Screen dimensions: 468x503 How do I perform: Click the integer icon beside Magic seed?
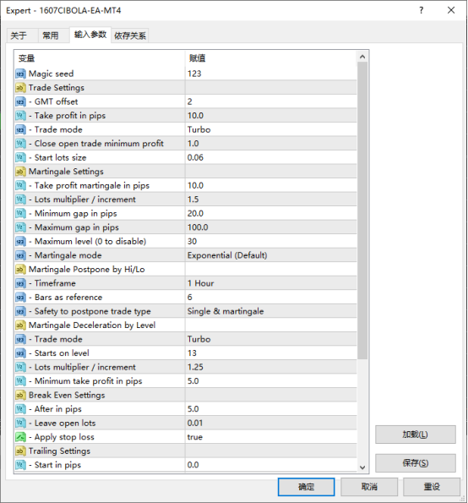point(20,74)
